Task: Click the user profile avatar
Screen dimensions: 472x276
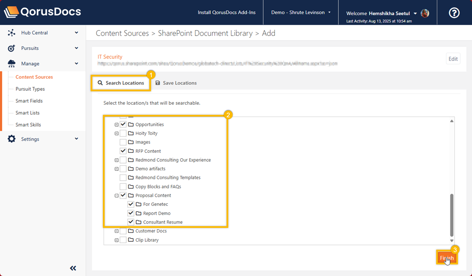Action: pyautogui.click(x=424, y=13)
